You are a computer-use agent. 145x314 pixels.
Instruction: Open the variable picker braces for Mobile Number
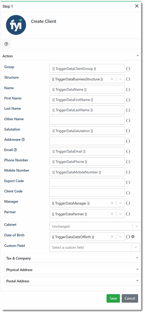point(128,172)
